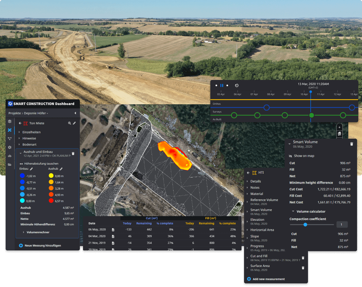Open the report for 04 Mar, 2020
The image size is (362, 287).
pyautogui.click(x=113, y=236)
